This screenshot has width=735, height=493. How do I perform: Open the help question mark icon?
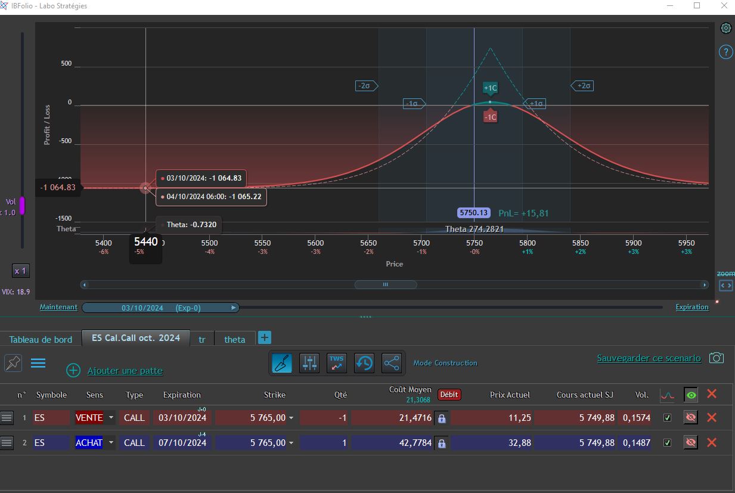[725, 52]
